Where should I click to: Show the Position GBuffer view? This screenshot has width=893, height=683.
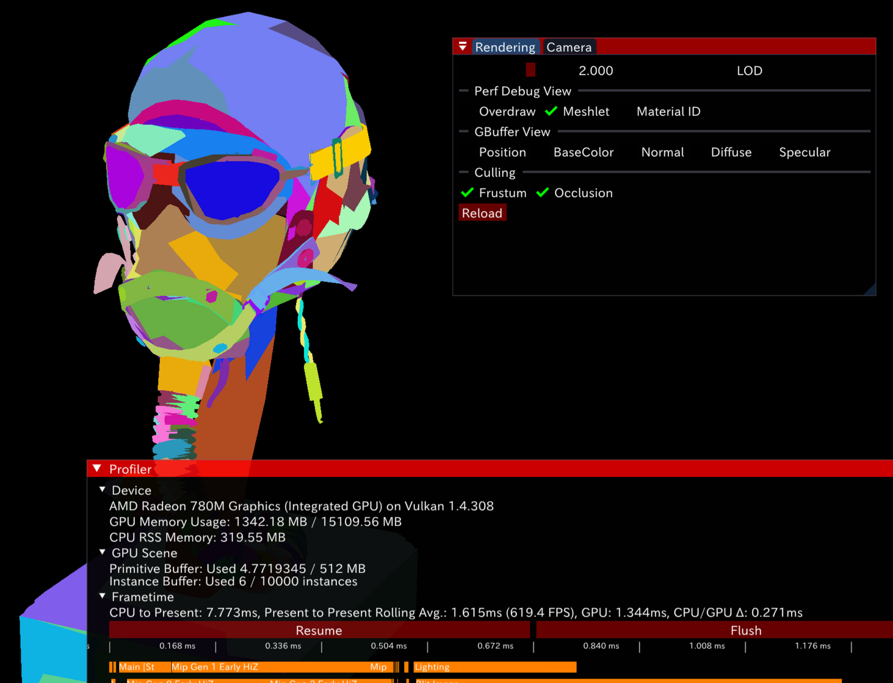tap(502, 152)
